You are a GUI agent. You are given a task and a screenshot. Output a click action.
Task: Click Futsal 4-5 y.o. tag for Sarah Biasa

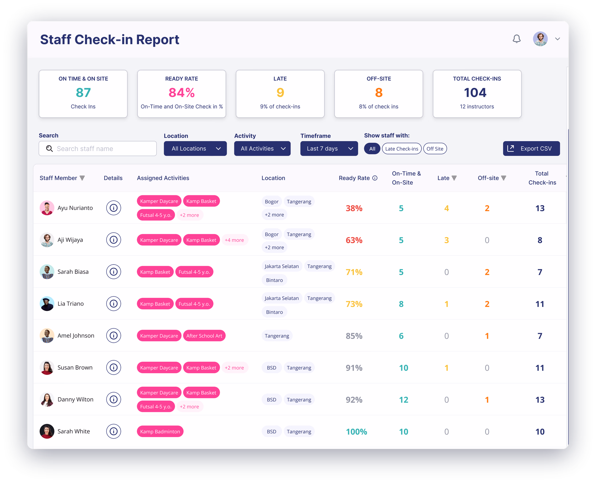pos(194,272)
